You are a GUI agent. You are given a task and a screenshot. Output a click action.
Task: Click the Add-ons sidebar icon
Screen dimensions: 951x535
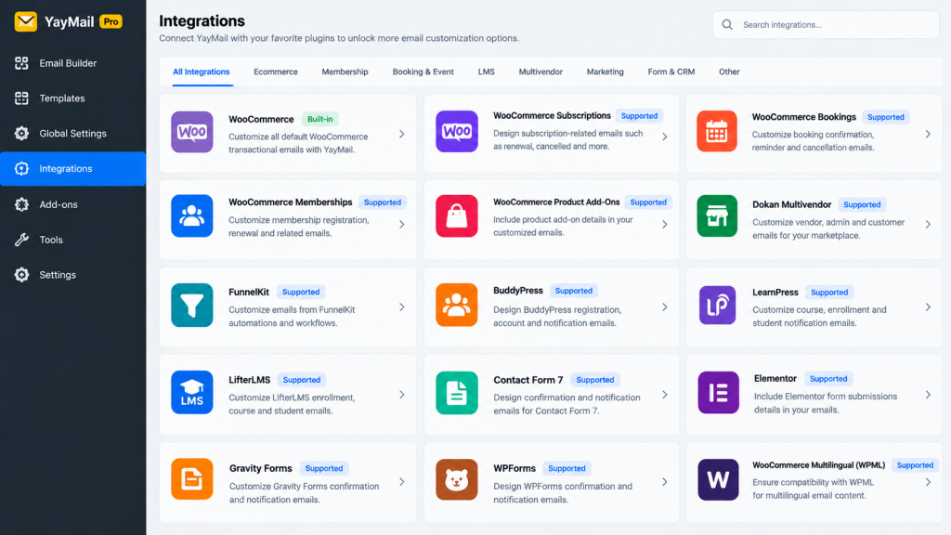click(22, 204)
